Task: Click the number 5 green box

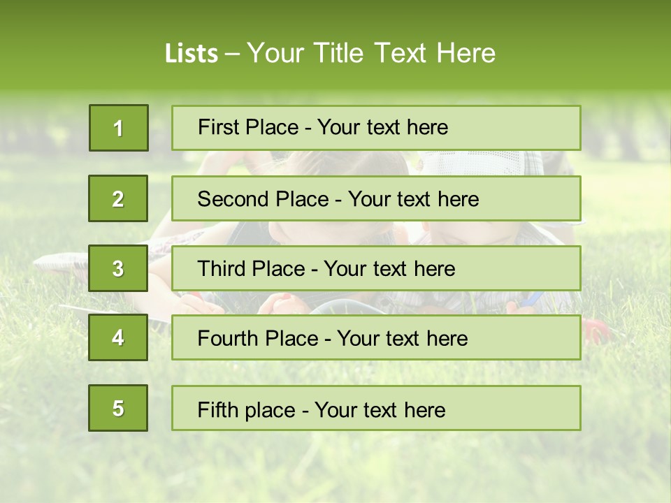Action: coord(118,408)
